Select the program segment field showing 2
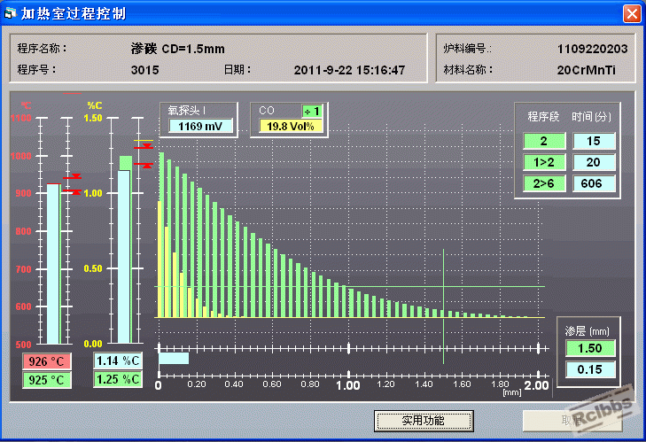The height and width of the screenshot is (442, 646). click(544, 141)
